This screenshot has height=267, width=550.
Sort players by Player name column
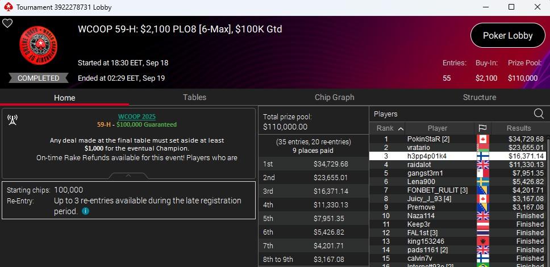point(437,128)
